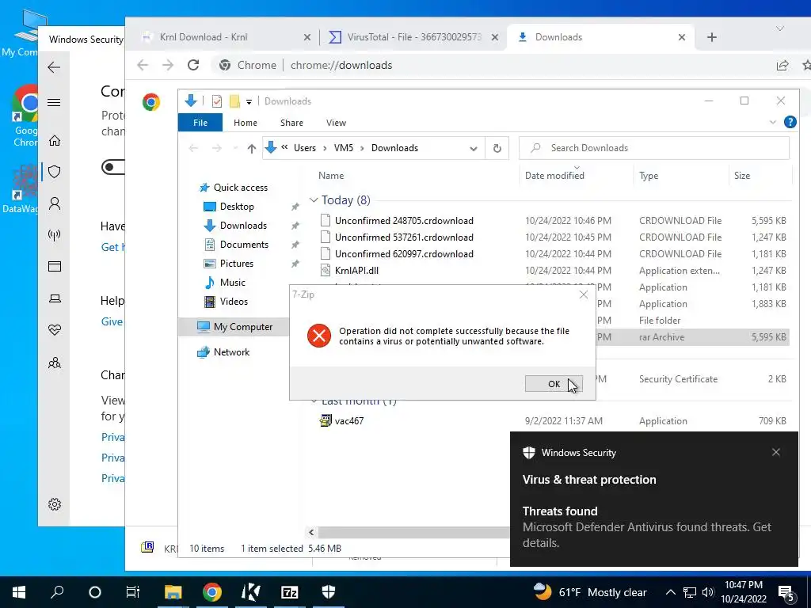The image size is (811, 608).
Task: Open Music in navigation pane
Action: coord(232,283)
